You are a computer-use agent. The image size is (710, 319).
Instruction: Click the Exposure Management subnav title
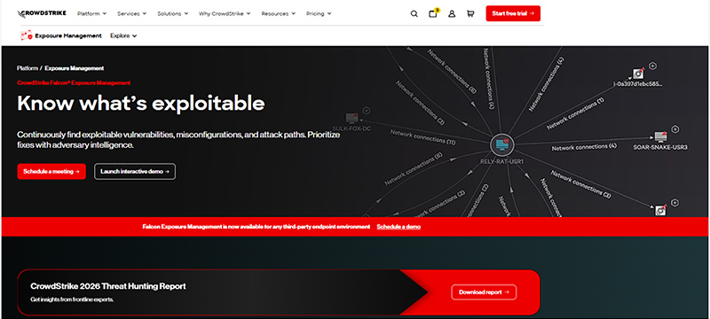tap(68, 35)
